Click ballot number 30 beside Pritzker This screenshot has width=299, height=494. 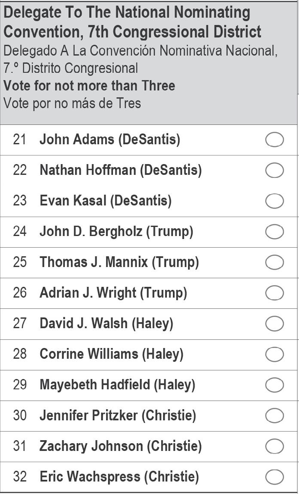[20, 416]
